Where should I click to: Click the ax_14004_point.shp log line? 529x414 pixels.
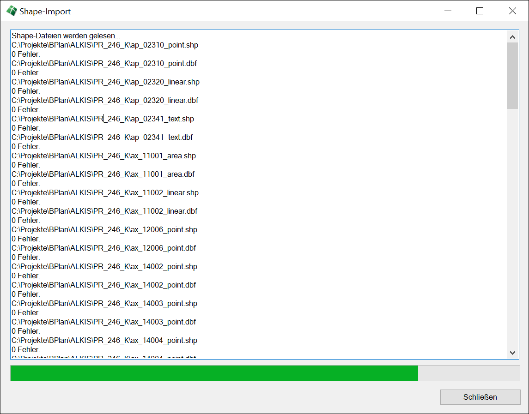point(104,340)
